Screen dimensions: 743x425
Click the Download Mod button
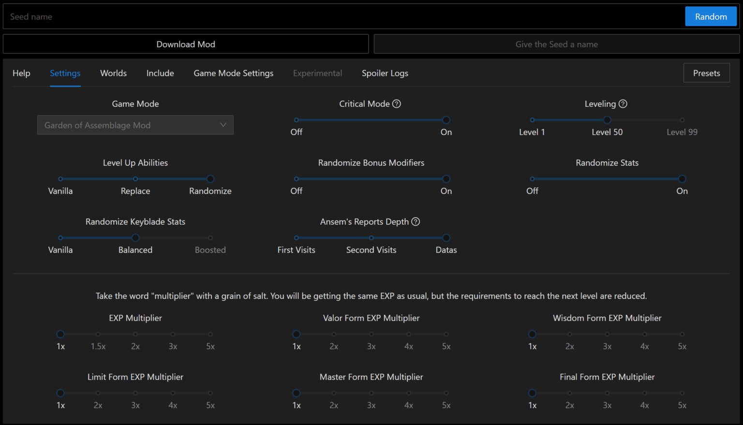[x=186, y=44]
